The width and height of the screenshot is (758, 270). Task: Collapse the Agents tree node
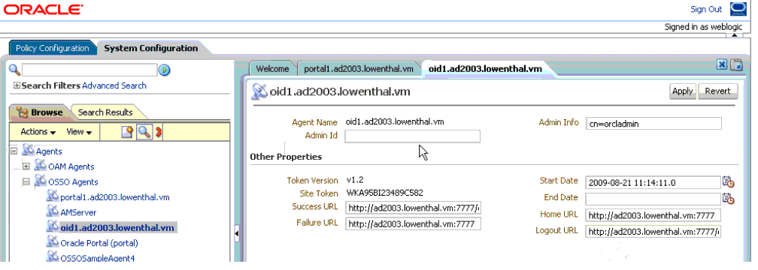click(x=14, y=151)
